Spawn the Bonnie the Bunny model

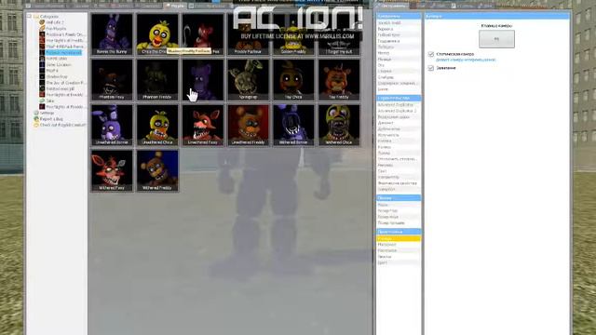pyautogui.click(x=112, y=34)
